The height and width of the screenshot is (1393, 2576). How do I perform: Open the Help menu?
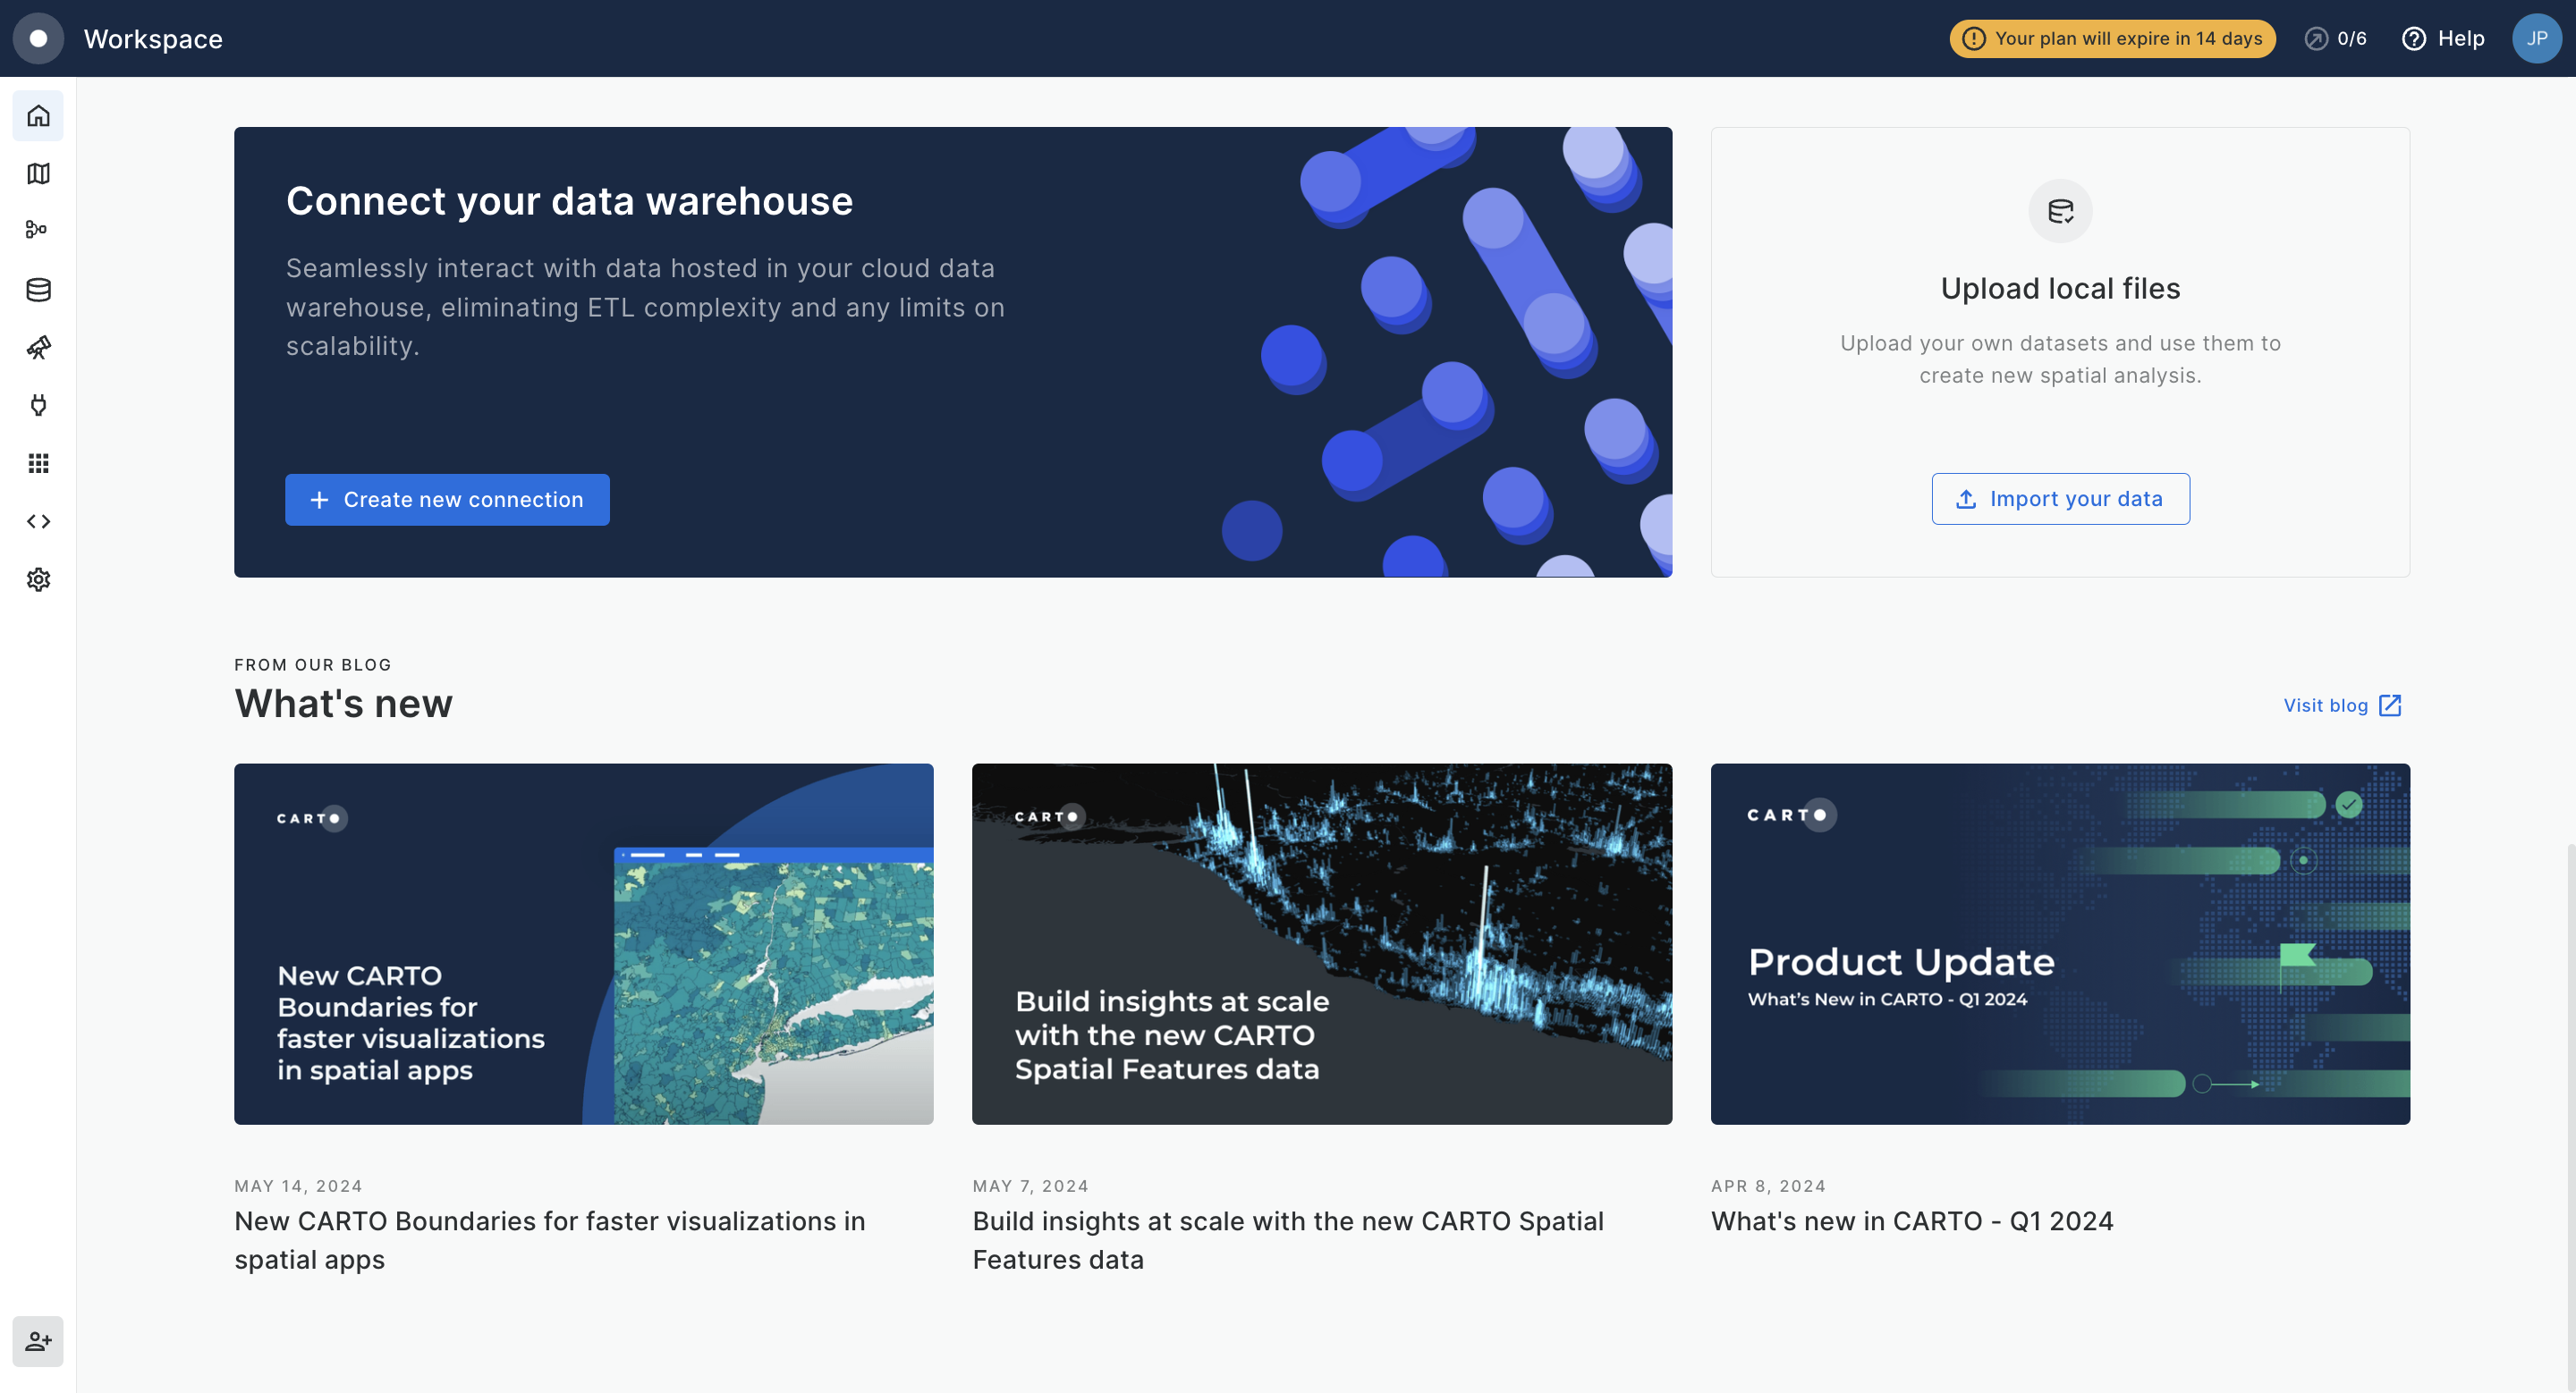point(2443,38)
